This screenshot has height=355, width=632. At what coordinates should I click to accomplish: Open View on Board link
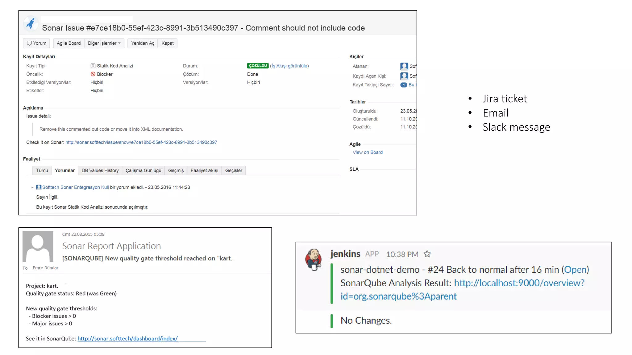click(x=368, y=152)
